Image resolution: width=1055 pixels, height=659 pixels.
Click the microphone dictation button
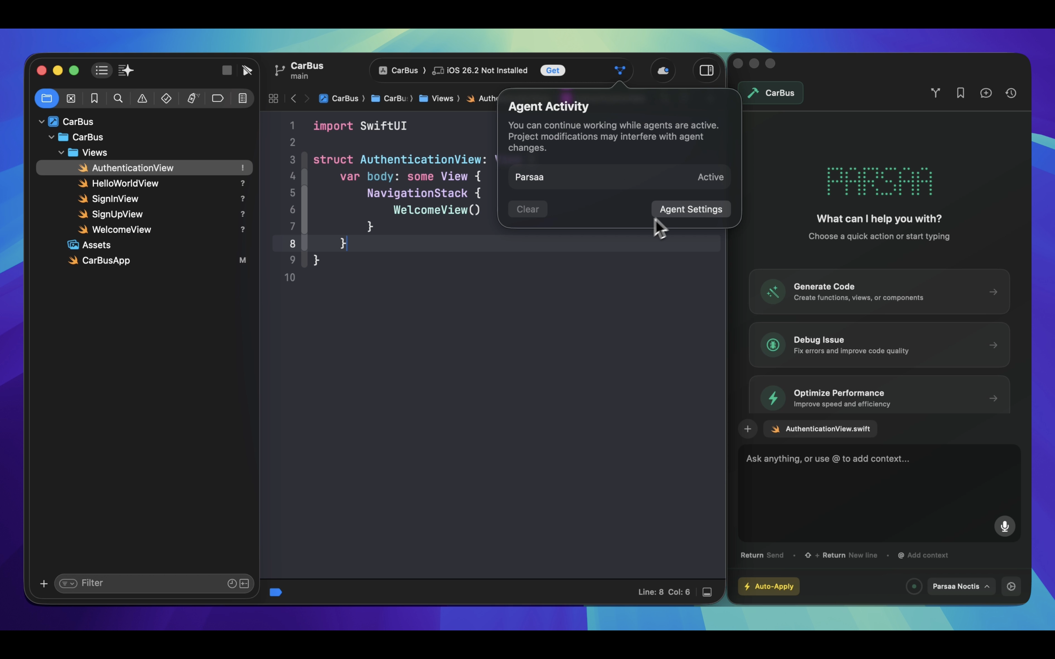click(1004, 526)
